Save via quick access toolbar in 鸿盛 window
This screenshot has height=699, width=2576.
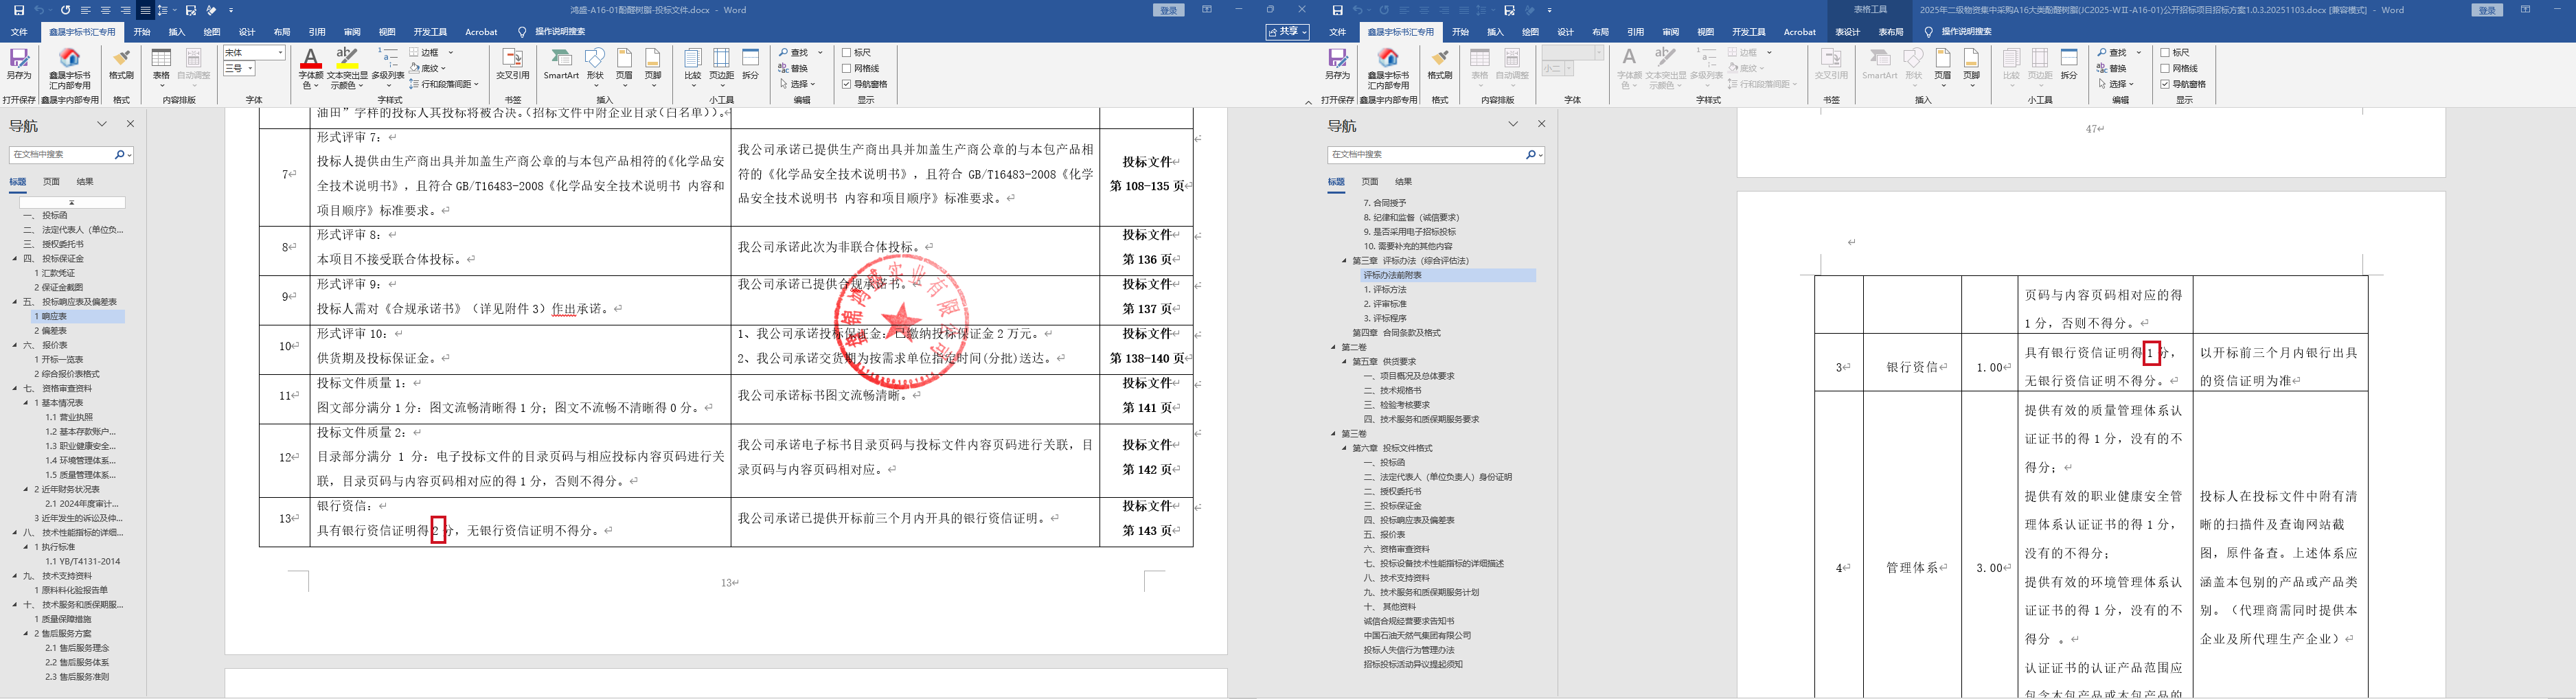point(19,10)
